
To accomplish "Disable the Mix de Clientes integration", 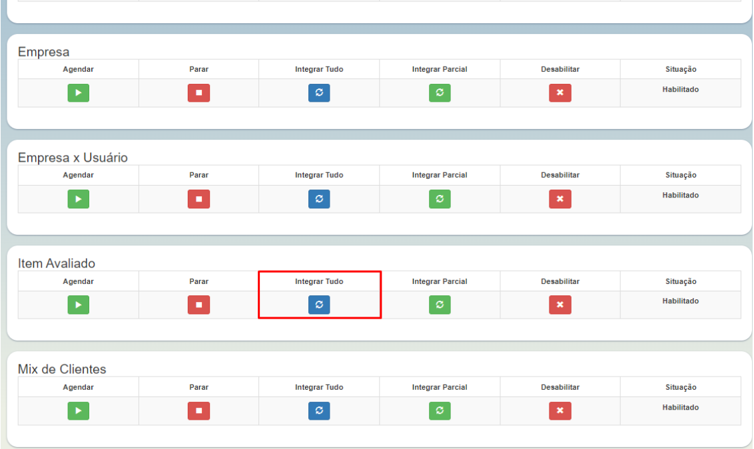I will click(560, 410).
